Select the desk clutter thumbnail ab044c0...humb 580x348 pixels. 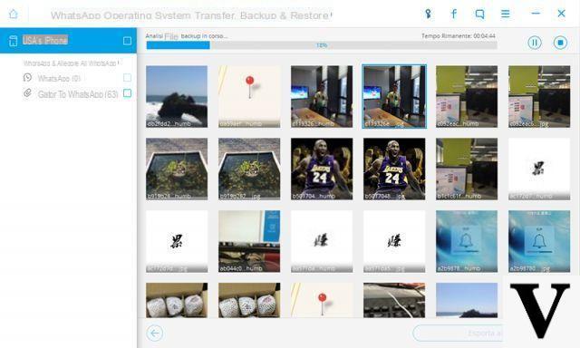249,241
